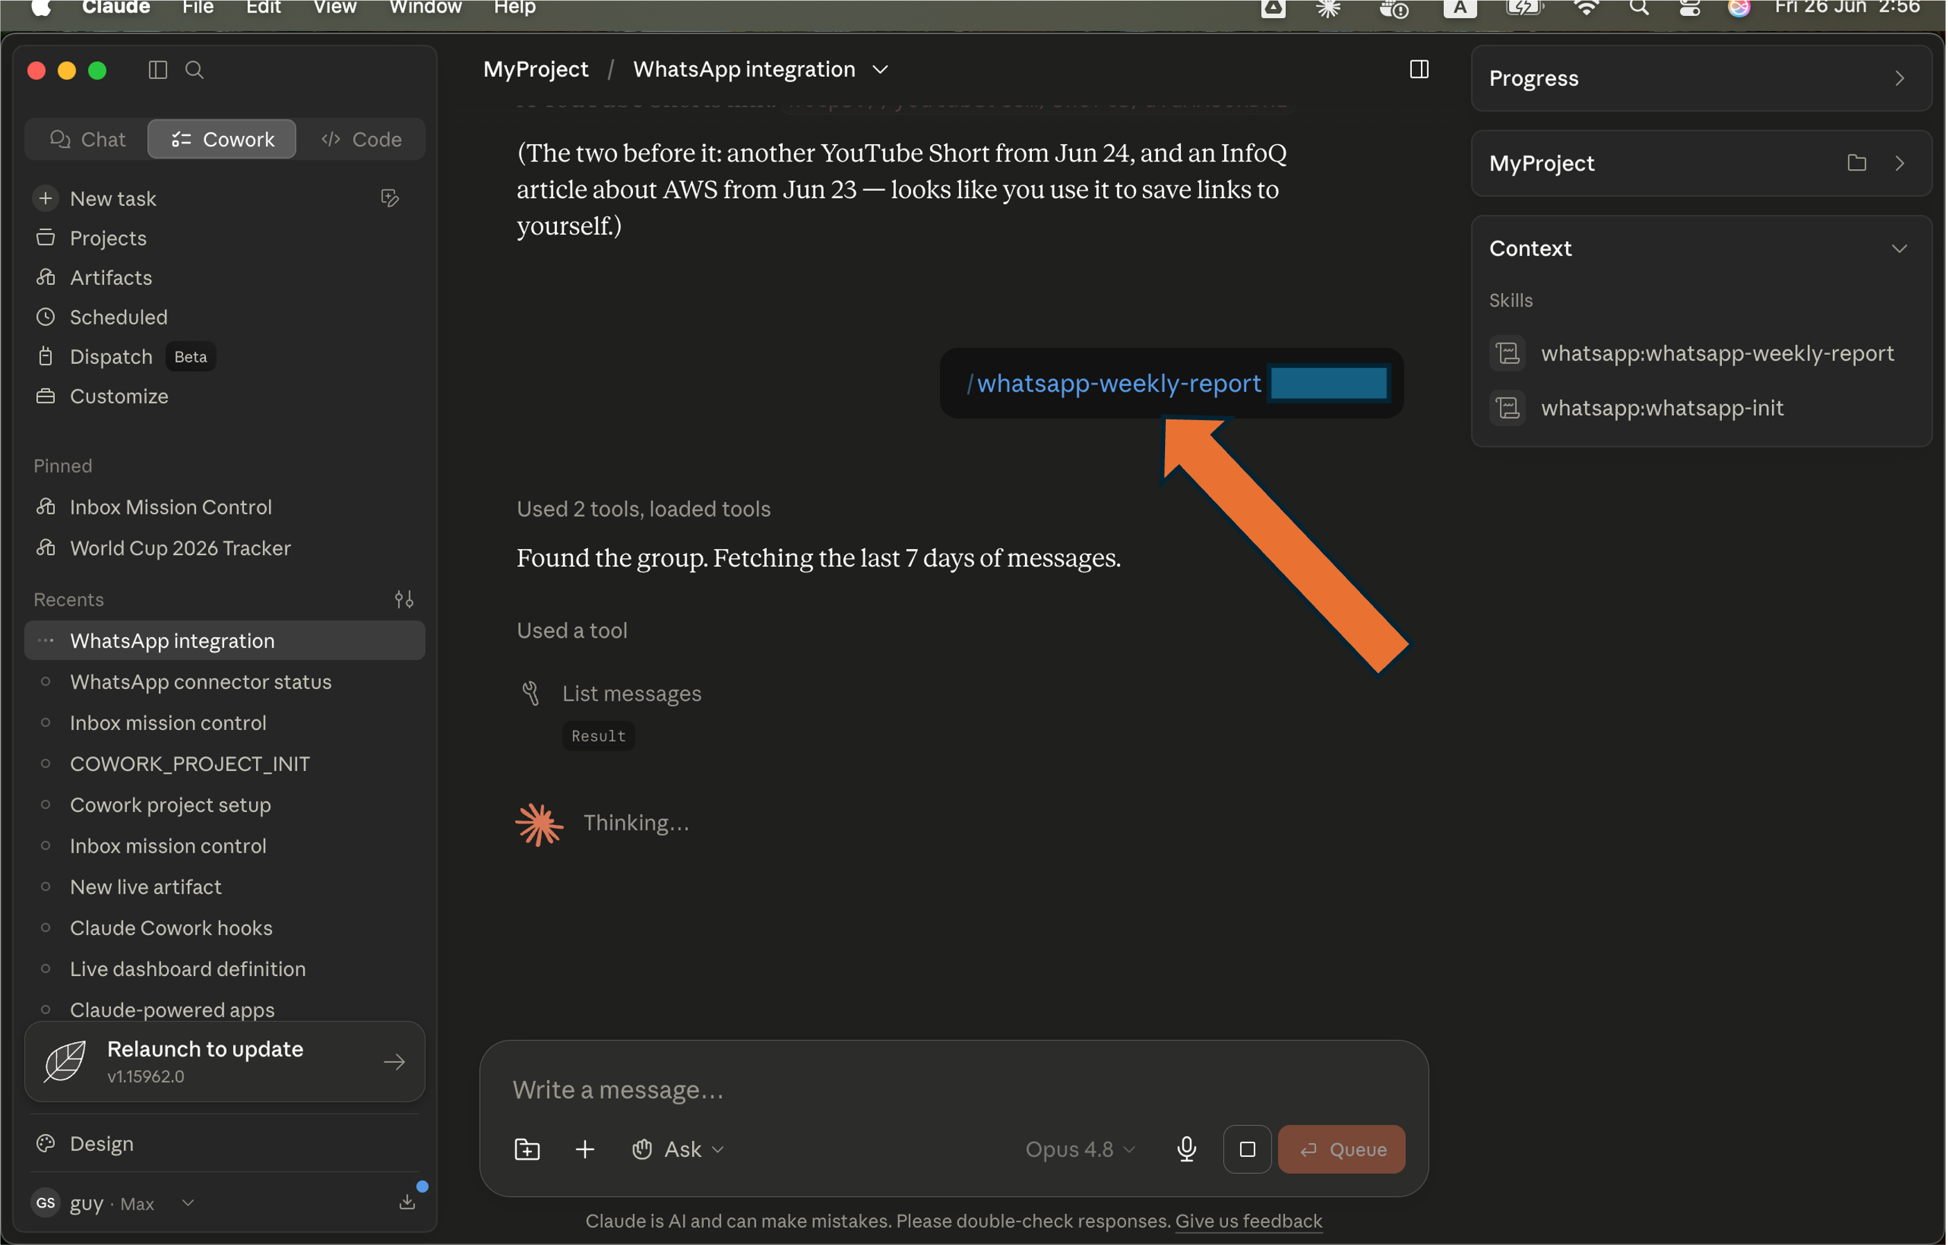Open Spotlight search in macOS menu bar
This screenshot has width=1948, height=1245.
tap(1640, 8)
